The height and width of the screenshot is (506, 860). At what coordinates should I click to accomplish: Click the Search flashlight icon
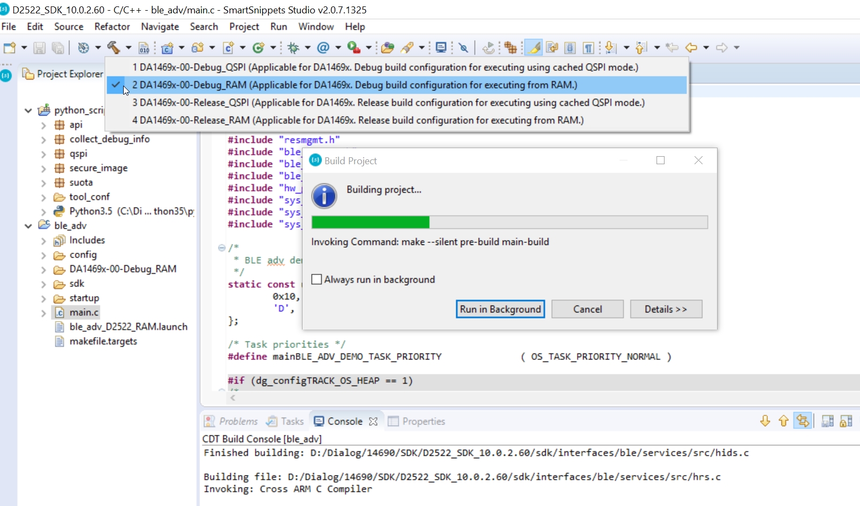pyautogui.click(x=407, y=48)
